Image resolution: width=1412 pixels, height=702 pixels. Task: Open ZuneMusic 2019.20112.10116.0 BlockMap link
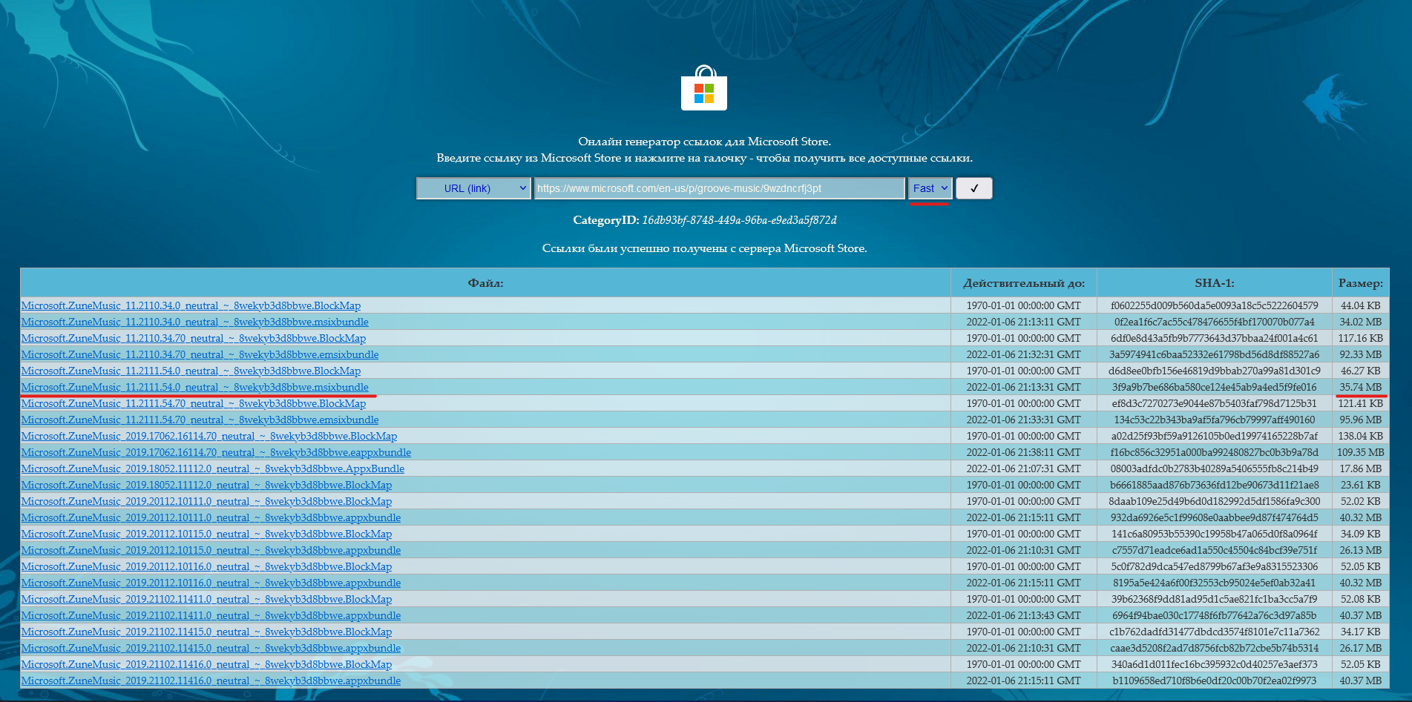[206, 566]
